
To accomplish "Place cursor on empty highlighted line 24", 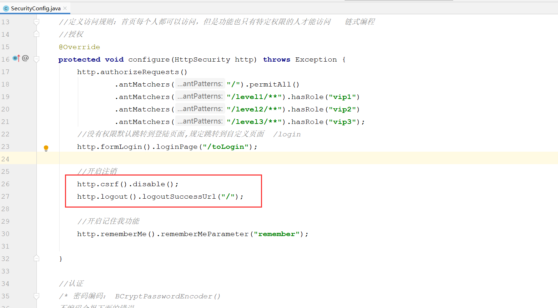I will (x=297, y=158).
